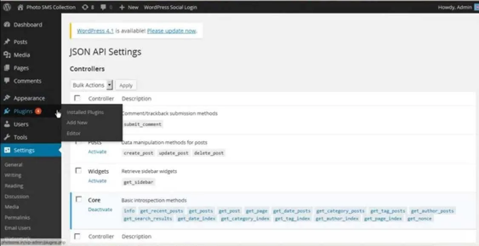Click the get_author_index method tag
The image size is (479, 246).
pyautogui.click(x=337, y=218)
